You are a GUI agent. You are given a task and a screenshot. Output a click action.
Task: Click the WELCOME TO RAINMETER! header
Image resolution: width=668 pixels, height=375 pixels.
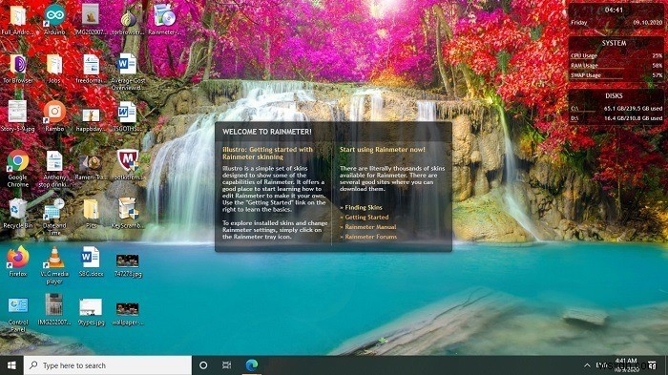point(267,132)
